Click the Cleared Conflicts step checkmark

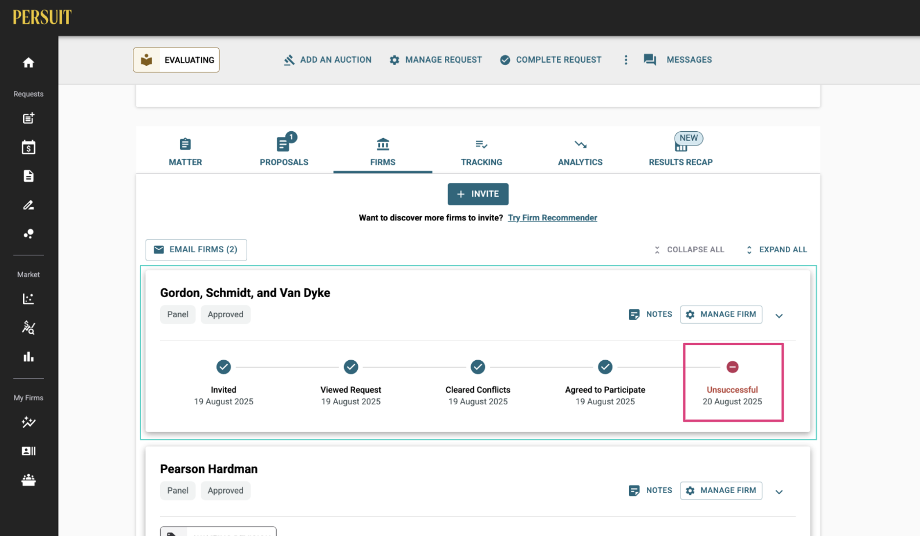coord(478,367)
